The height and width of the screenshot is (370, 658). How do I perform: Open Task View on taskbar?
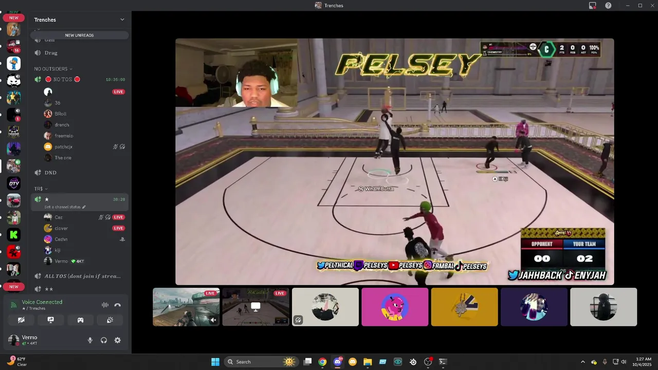[307, 362]
